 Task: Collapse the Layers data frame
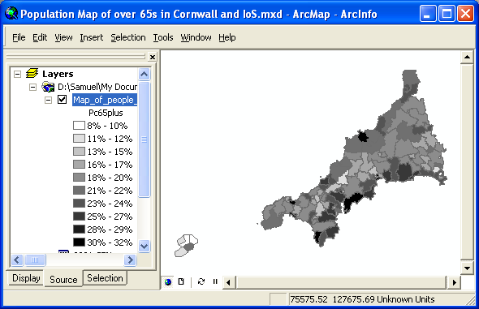[18, 74]
